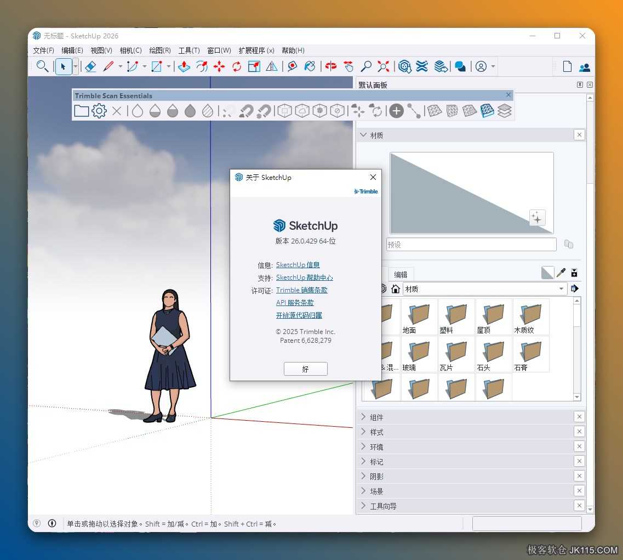Select the Move tool with four red arrows
The width and height of the screenshot is (623, 560).
point(219,66)
